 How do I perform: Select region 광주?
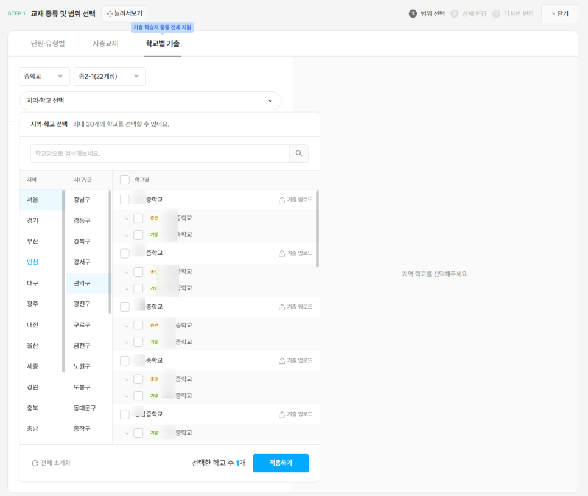(41, 304)
